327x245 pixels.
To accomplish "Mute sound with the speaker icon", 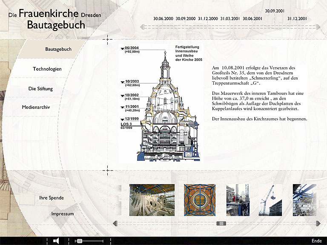I will coord(56,241).
